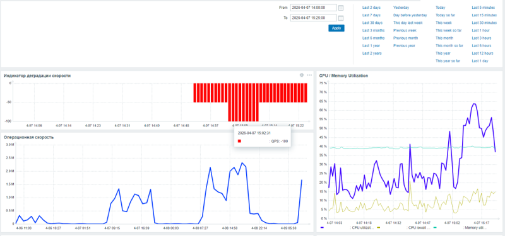Click the teal Memory utilization legend swatch
Screen dimensions: 505x236
(x=435, y=228)
